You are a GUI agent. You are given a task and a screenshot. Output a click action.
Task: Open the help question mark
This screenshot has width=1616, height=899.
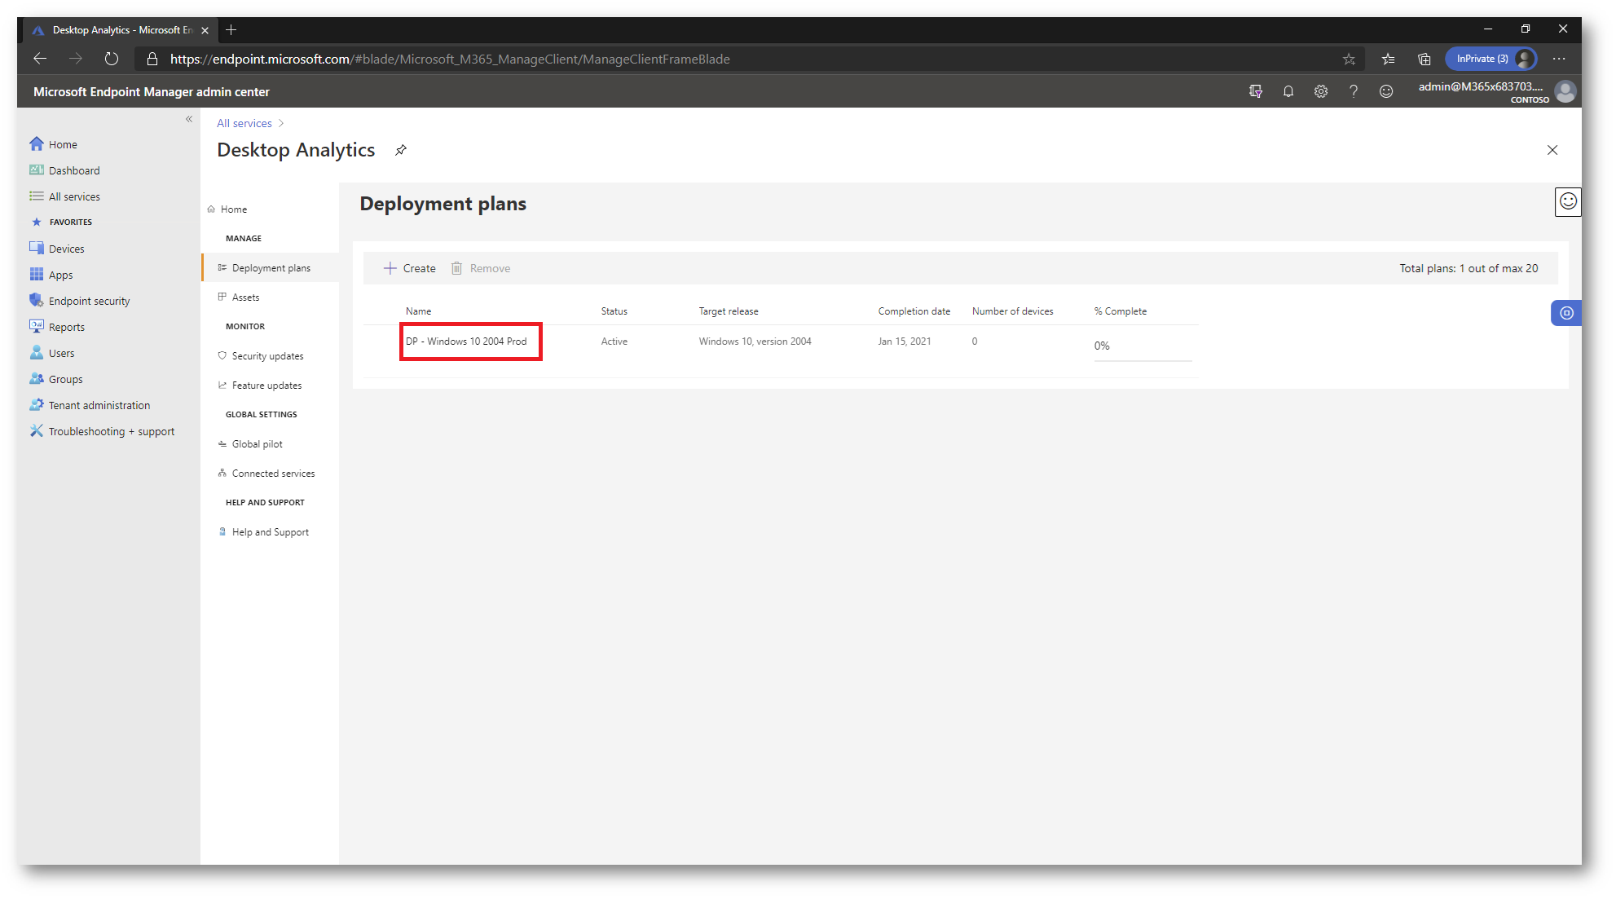pos(1354,91)
